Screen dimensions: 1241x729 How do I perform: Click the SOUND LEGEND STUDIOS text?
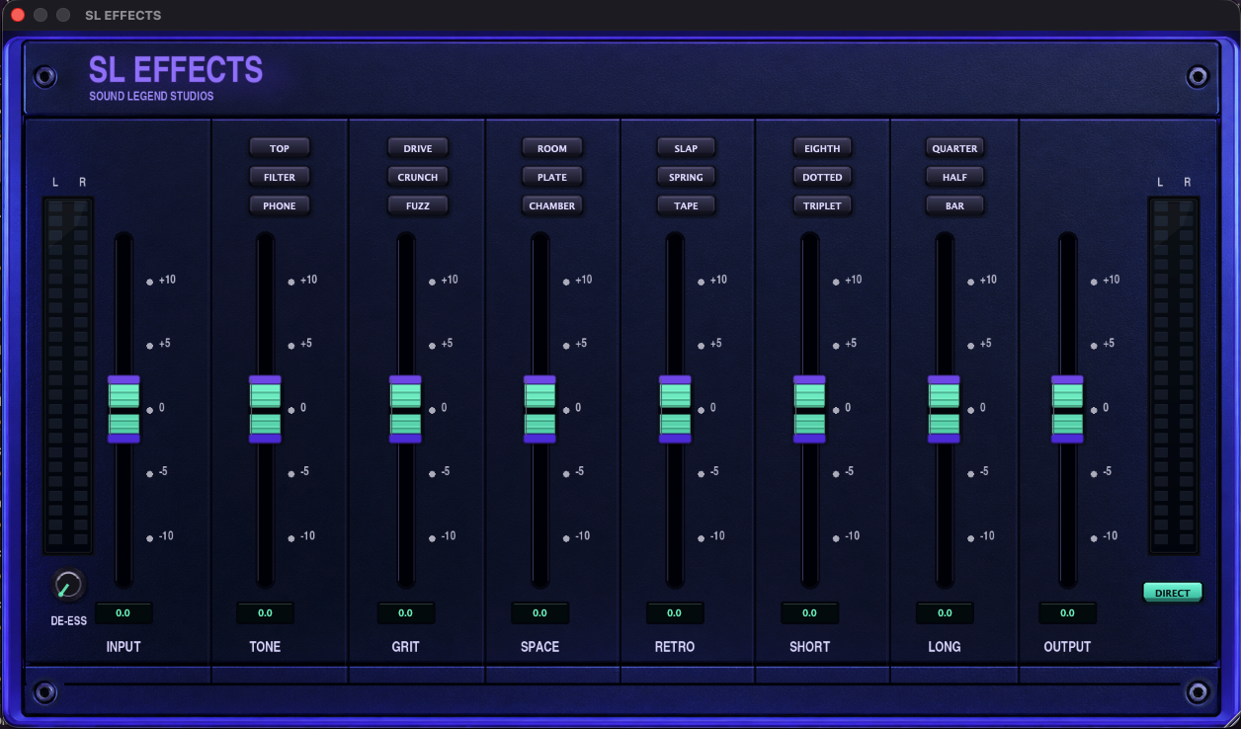click(151, 97)
